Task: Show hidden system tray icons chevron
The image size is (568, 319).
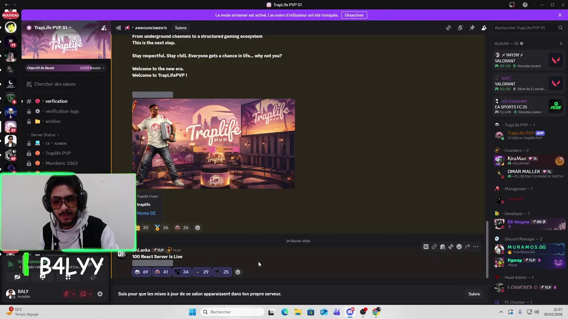Action: [x=501, y=312]
